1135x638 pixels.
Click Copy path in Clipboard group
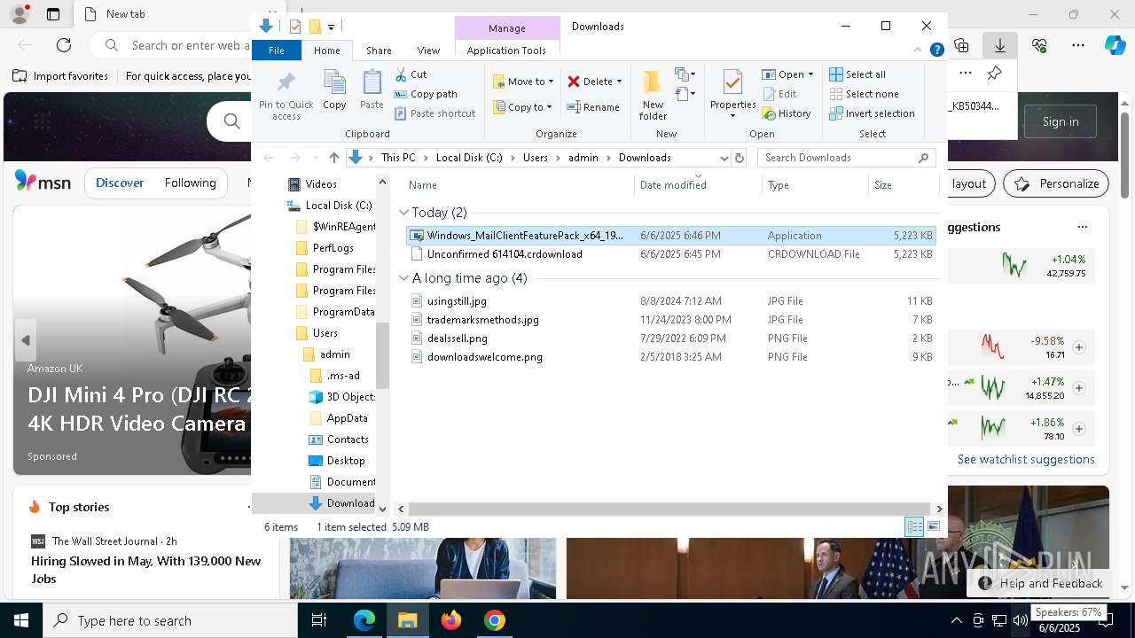pos(426,94)
